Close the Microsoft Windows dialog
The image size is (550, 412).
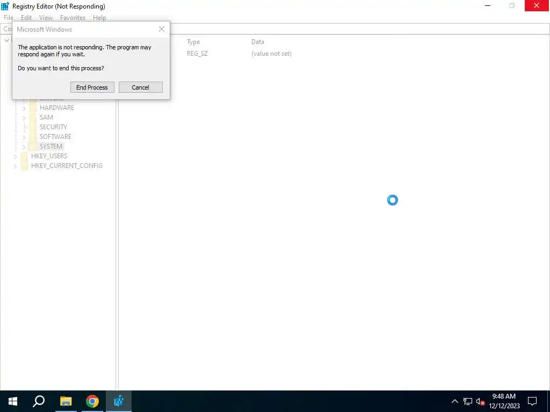(161, 29)
